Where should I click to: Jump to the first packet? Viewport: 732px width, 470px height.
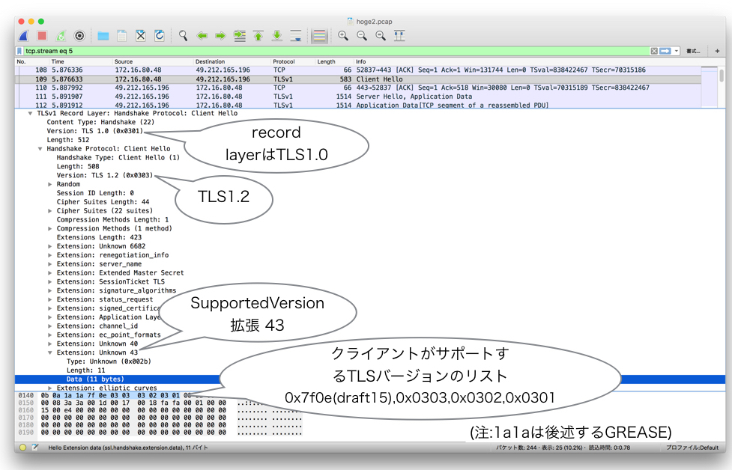(258, 36)
